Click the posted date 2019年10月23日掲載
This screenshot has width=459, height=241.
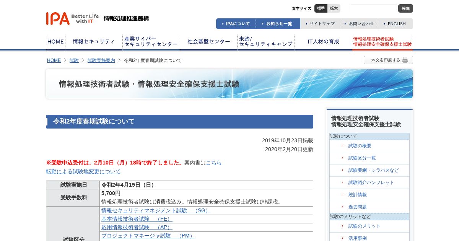pyautogui.click(x=288, y=140)
